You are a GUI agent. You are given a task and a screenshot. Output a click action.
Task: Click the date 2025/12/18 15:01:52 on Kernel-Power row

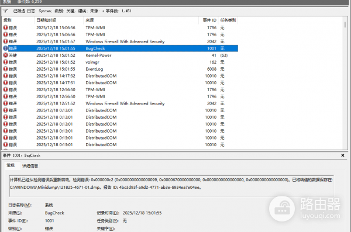click(56, 56)
